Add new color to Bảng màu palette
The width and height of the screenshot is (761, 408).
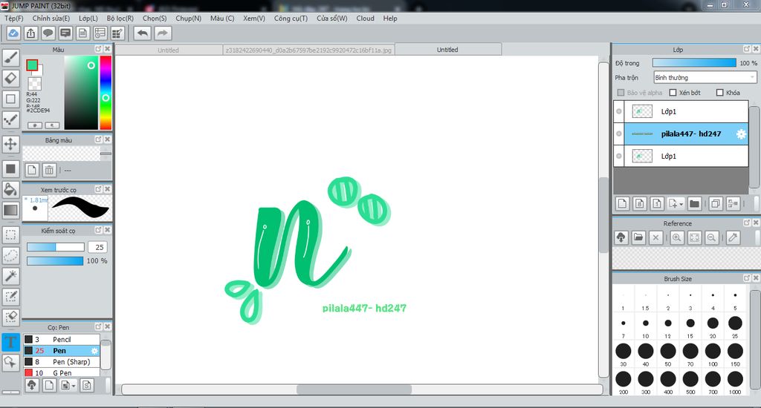pyautogui.click(x=31, y=170)
